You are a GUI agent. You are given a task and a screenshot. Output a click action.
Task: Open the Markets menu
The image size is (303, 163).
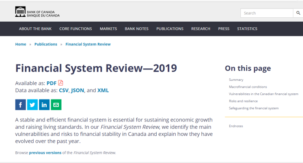click(x=108, y=29)
